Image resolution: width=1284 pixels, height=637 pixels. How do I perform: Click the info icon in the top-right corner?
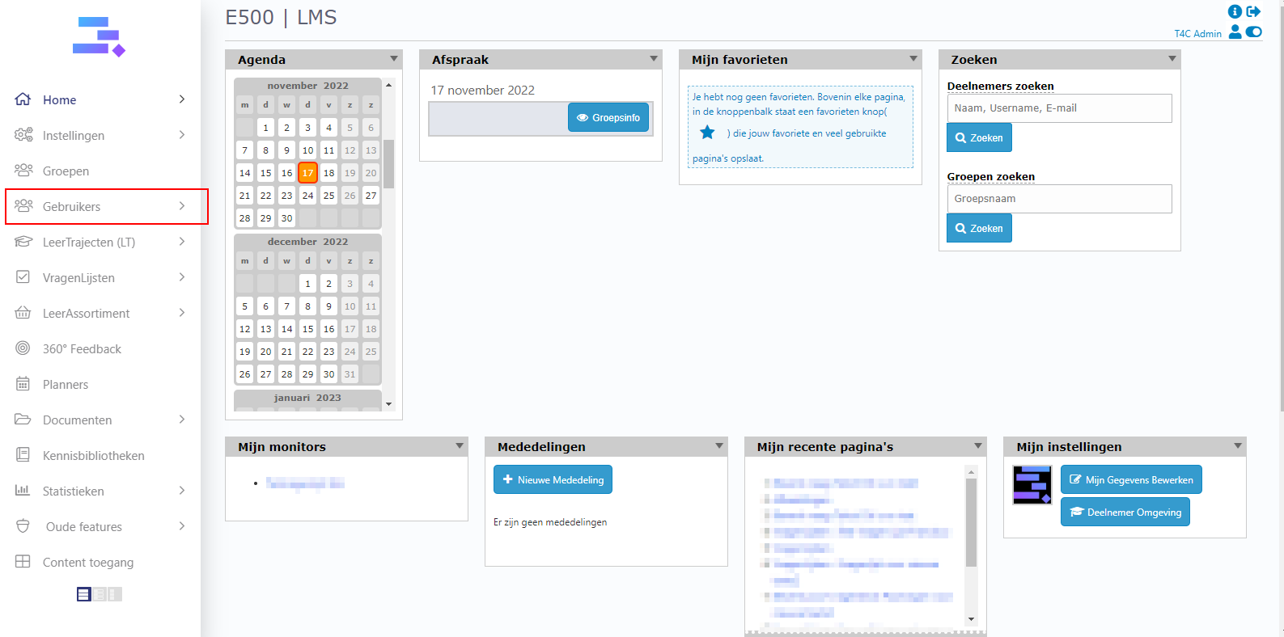click(1234, 11)
